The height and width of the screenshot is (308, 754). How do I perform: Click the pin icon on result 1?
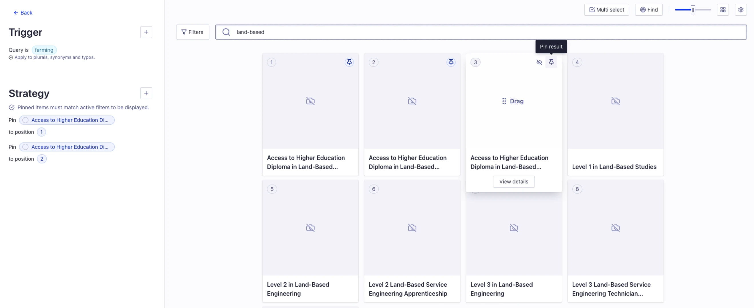349,62
